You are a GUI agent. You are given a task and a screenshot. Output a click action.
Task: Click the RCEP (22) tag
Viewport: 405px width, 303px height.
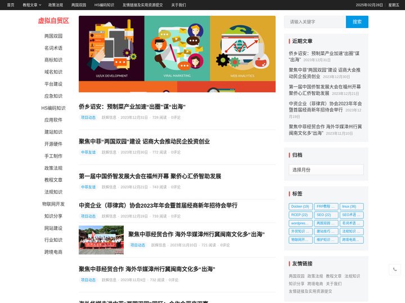point(300,215)
